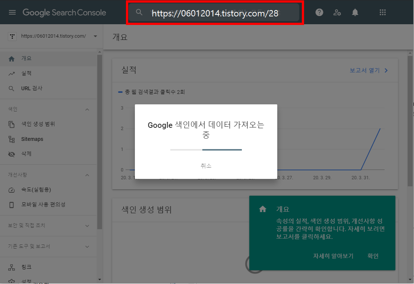Collapse the 색인 section
This screenshot has height=284, width=414.
point(87,109)
